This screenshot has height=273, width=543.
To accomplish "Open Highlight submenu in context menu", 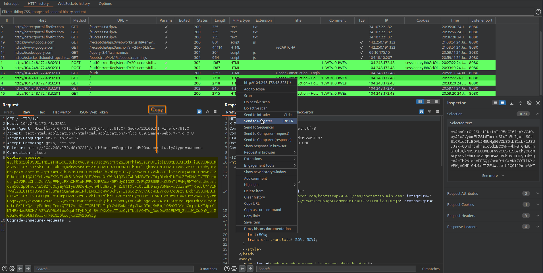I will coord(267,185).
